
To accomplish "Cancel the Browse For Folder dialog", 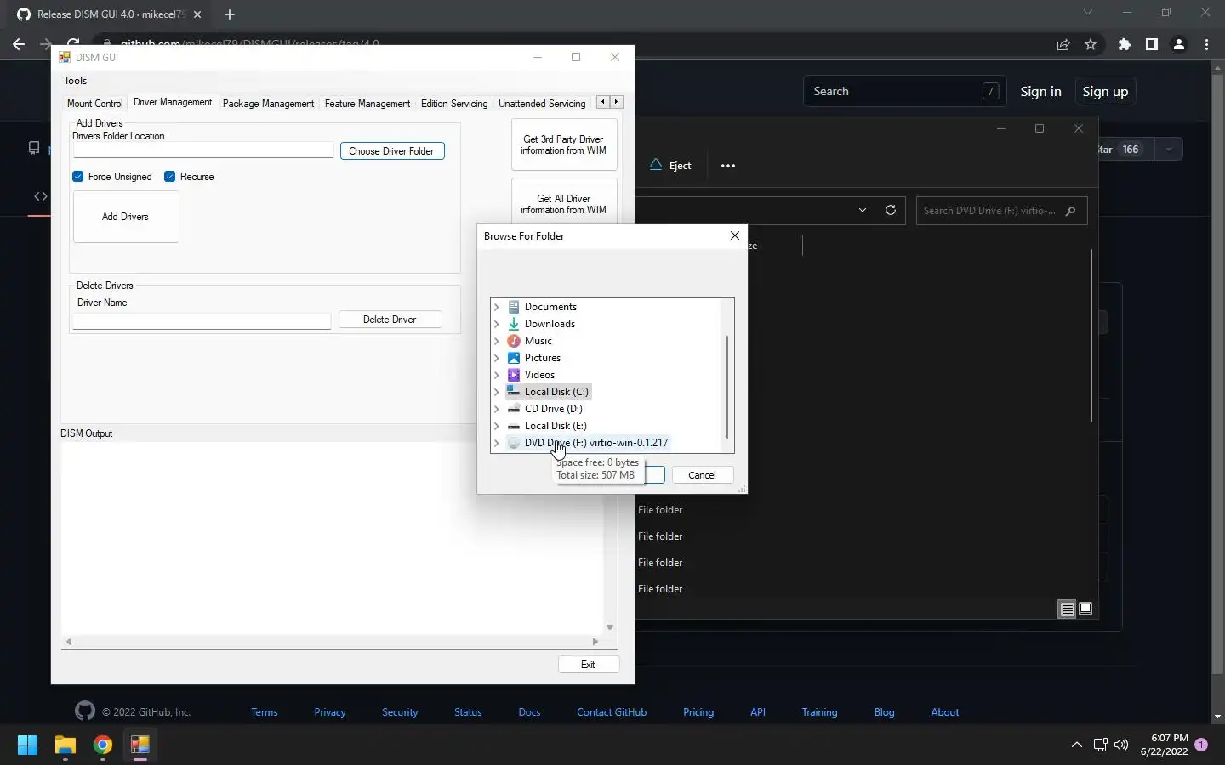I will pos(702,475).
